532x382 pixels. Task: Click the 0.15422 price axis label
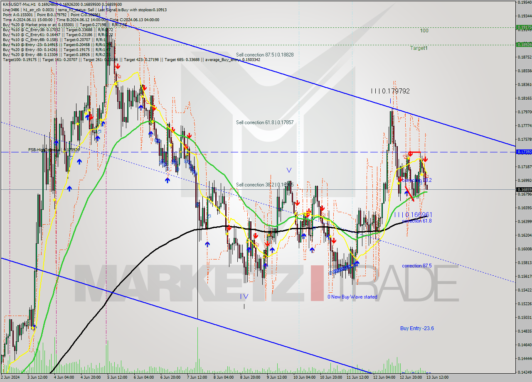click(525, 290)
